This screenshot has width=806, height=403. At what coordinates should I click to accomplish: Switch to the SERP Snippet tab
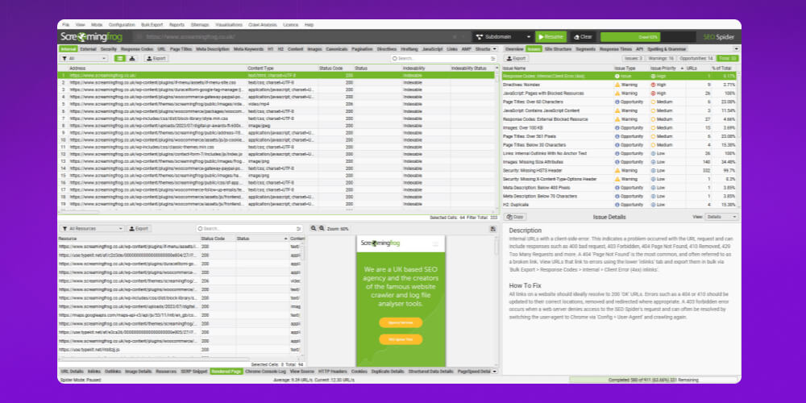pos(193,371)
